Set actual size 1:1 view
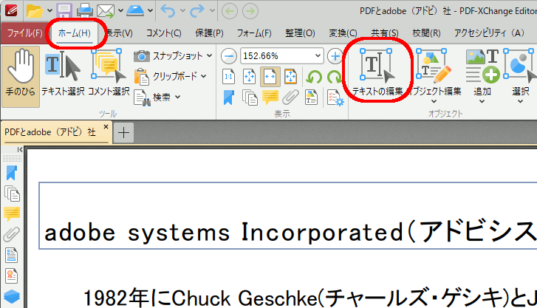 pos(229,77)
